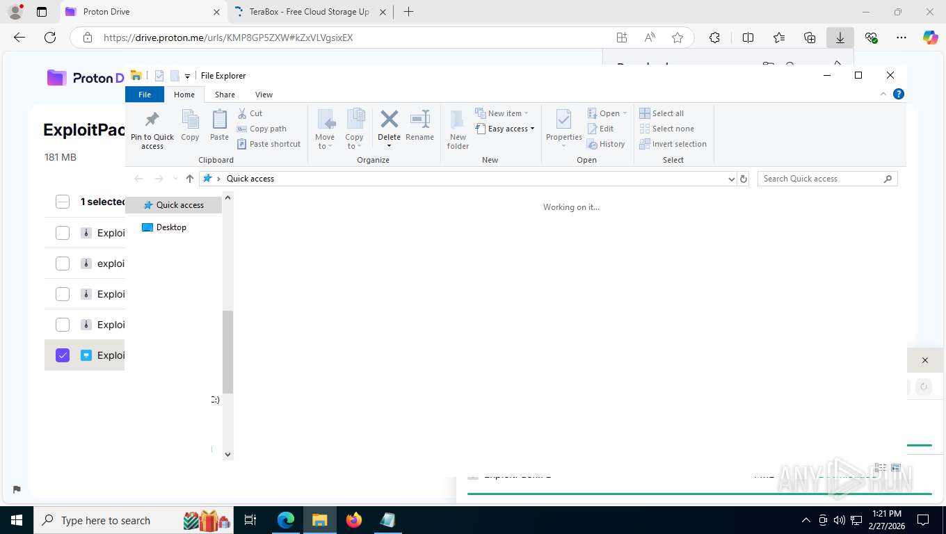Check the lowercase exploi file checkbox
The width and height of the screenshot is (946, 534).
63,264
